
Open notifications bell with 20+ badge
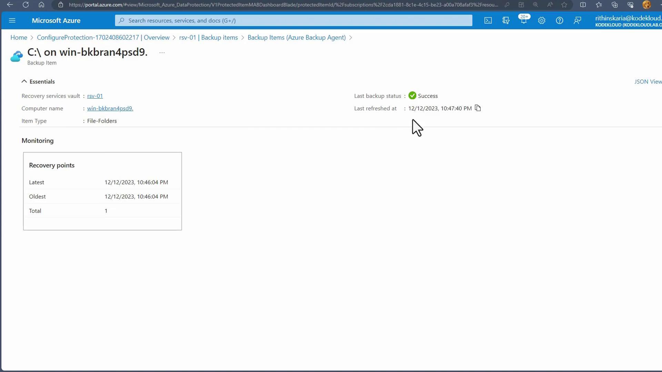pyautogui.click(x=524, y=21)
